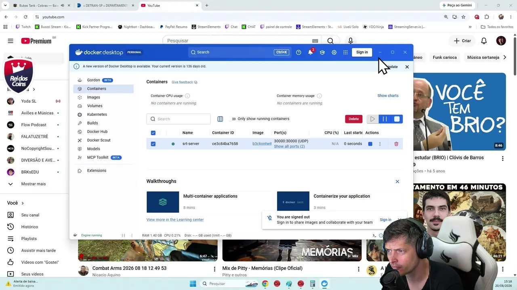The height and width of the screenshot is (290, 517).
Task: Expand Mostrar mais in YouTube subscriptions
Action: coord(34,184)
